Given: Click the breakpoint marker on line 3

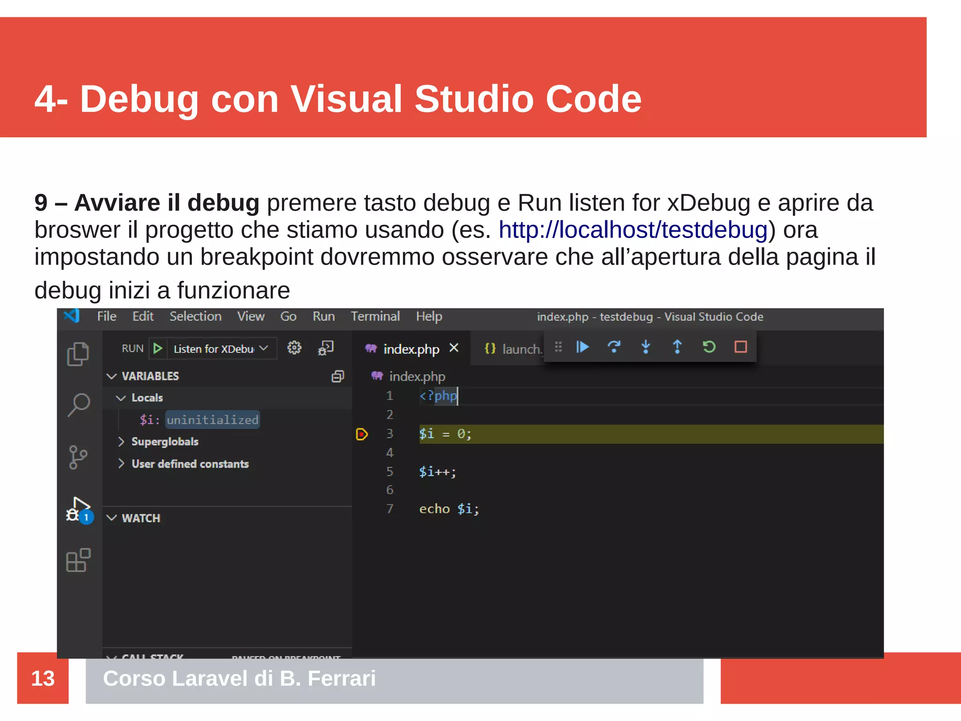Looking at the screenshot, I should coord(362,434).
